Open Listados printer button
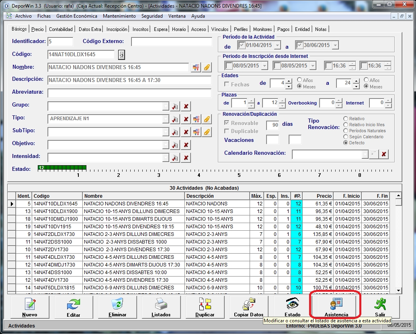 [161, 307]
